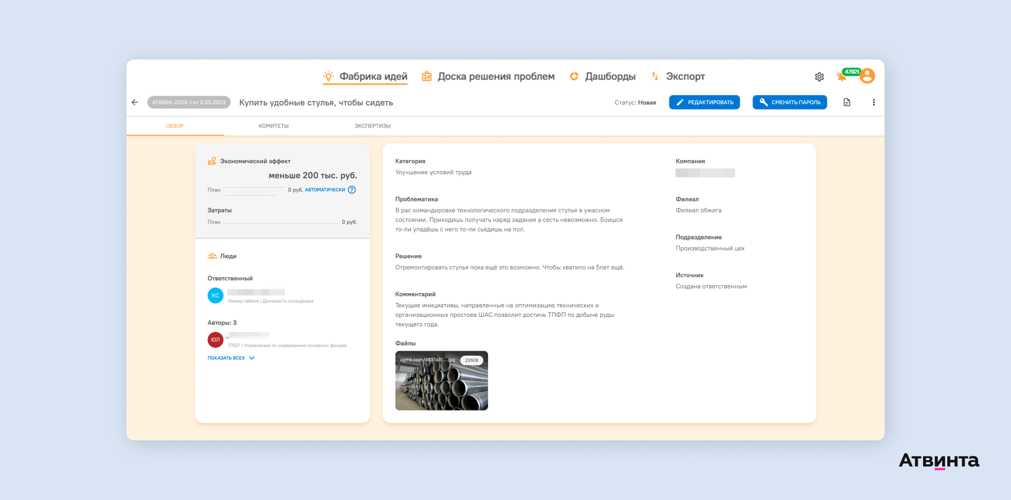Image resolution: width=1011 pixels, height=500 pixels.
Task: Click the Решение heading
Action: click(409, 256)
